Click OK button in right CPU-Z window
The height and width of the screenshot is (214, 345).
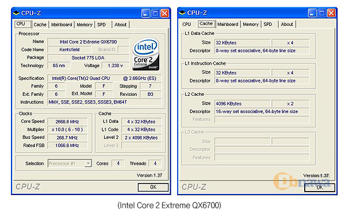[320, 188]
